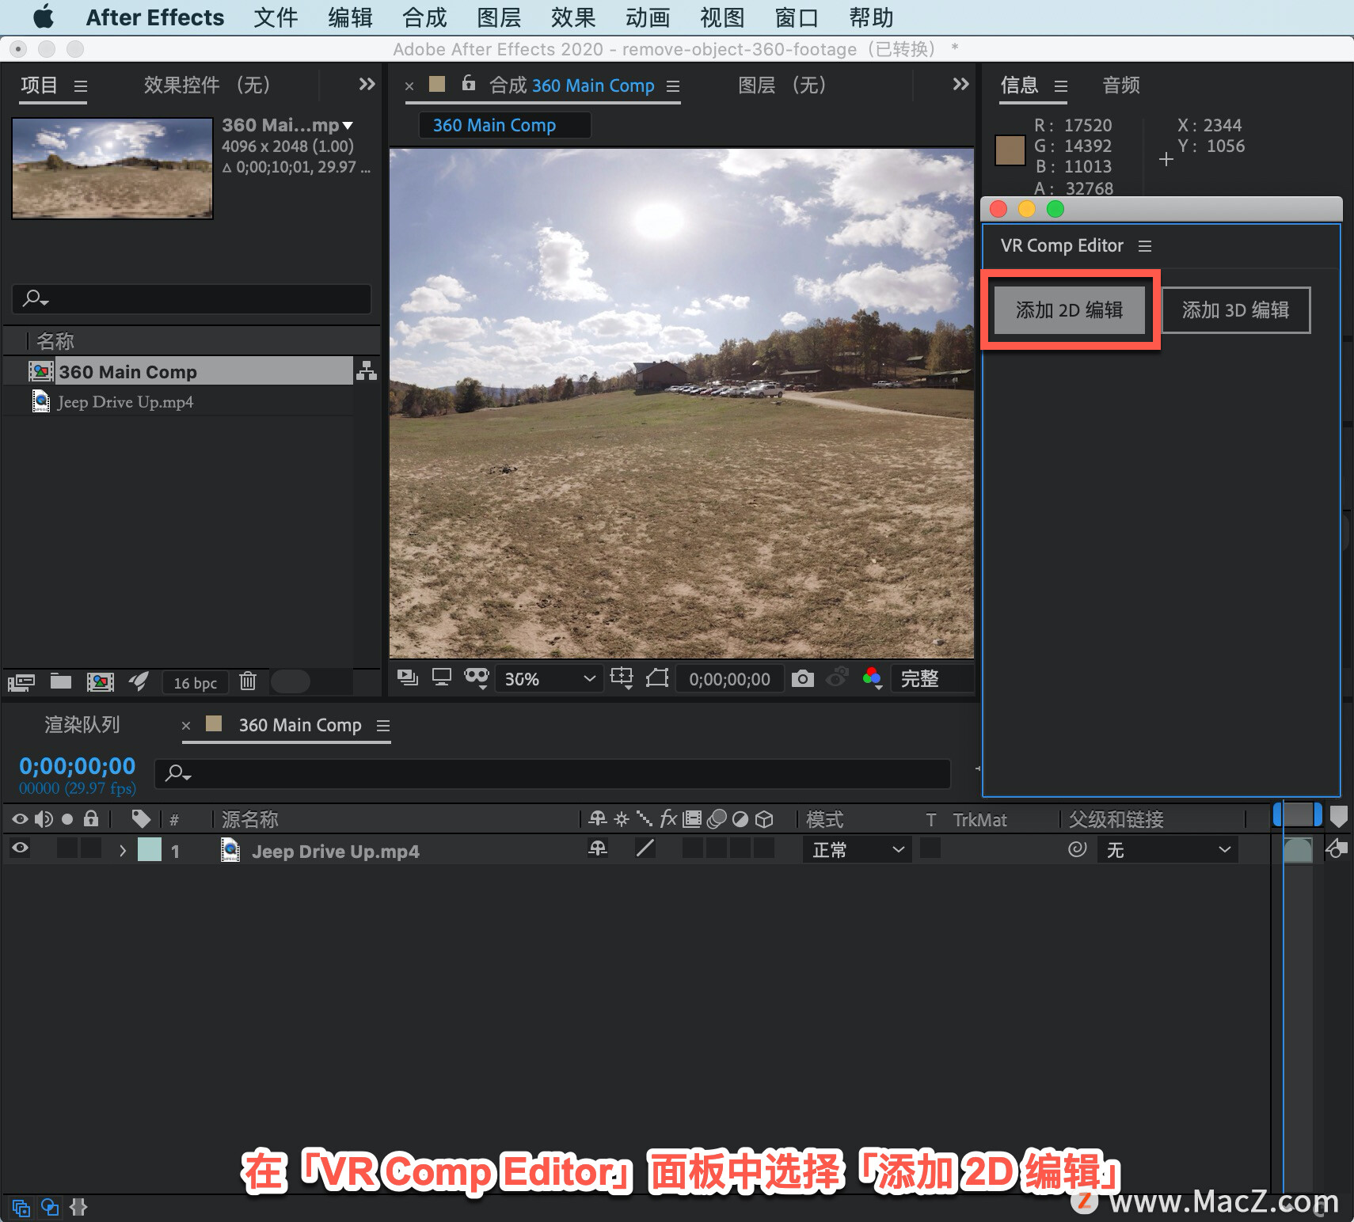Select Jeep Drive Up.mp4 in the Project list
Image resolution: width=1354 pixels, height=1222 pixels.
point(179,401)
